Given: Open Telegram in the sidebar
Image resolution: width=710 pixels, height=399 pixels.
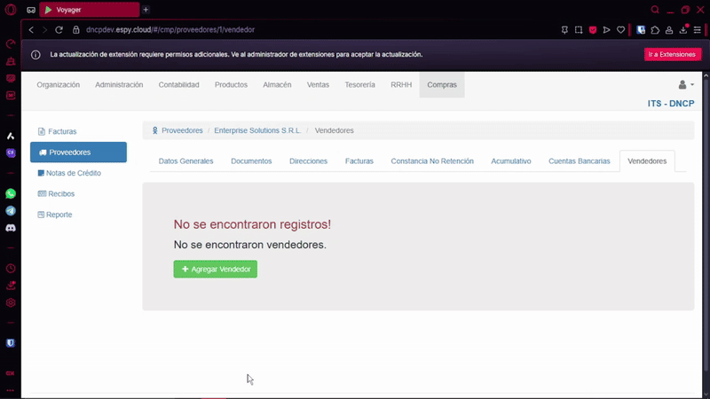Looking at the screenshot, I should (x=11, y=211).
